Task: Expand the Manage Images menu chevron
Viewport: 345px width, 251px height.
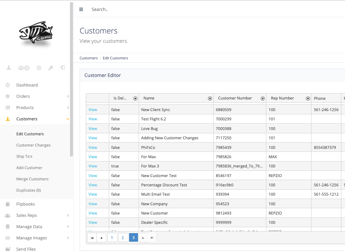Action: coord(68,238)
